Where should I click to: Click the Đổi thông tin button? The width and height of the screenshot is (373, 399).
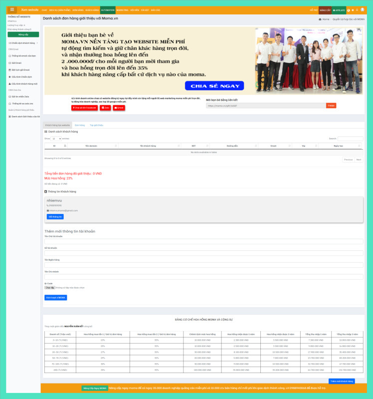coord(55,217)
